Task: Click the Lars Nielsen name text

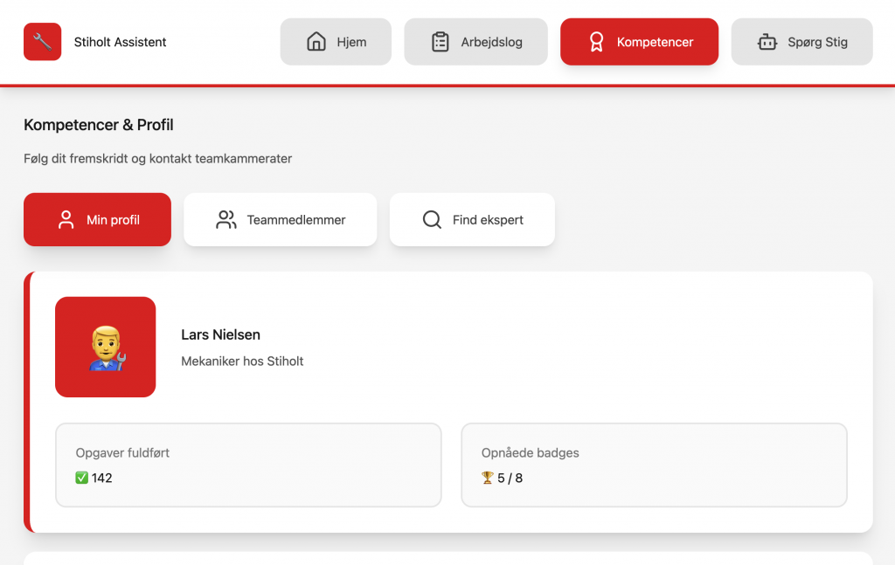Action: click(x=220, y=334)
